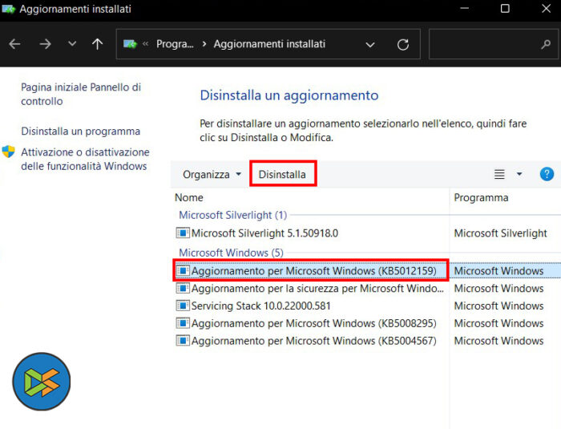Open Pagina iniziale Pannello di controllo
561x429 pixels.
(x=81, y=94)
